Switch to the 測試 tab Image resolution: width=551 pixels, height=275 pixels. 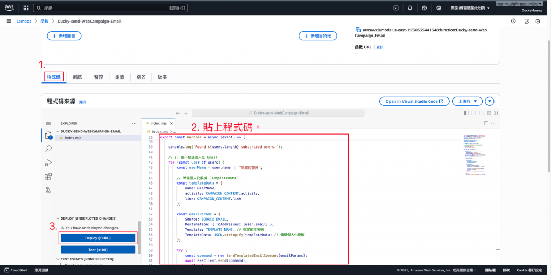click(x=77, y=77)
